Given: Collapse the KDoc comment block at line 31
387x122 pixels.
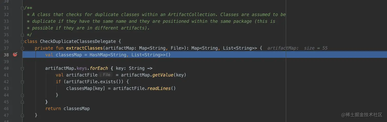Looking at the screenshot, I should pyautogui.click(x=23, y=8).
